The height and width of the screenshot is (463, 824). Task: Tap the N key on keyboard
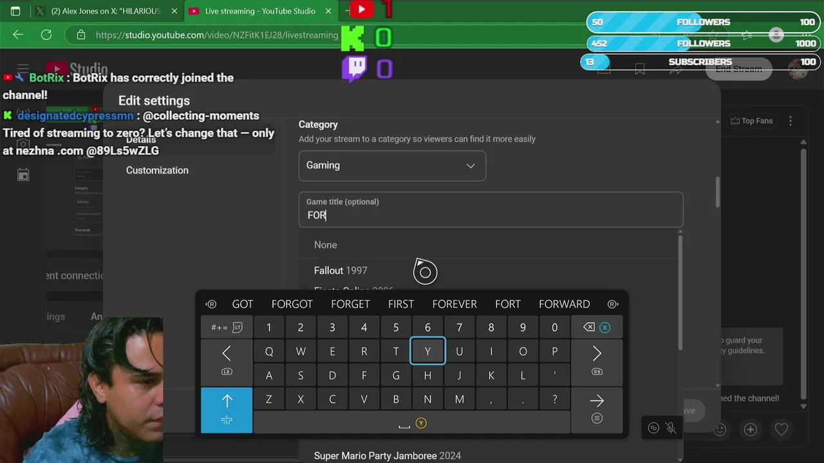[427, 399]
